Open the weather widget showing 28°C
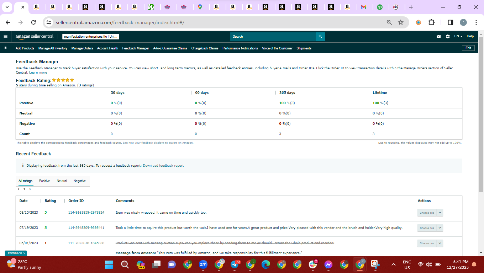This screenshot has height=273, width=484. (x=24, y=264)
